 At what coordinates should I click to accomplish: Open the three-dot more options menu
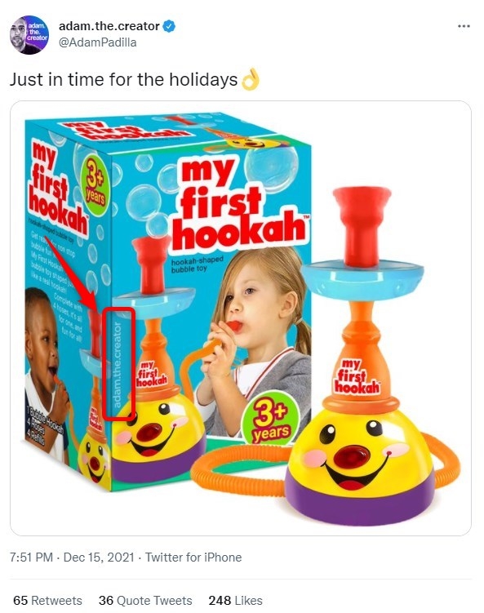click(464, 26)
